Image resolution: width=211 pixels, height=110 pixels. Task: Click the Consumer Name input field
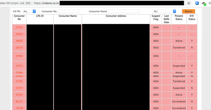pos(124,11)
